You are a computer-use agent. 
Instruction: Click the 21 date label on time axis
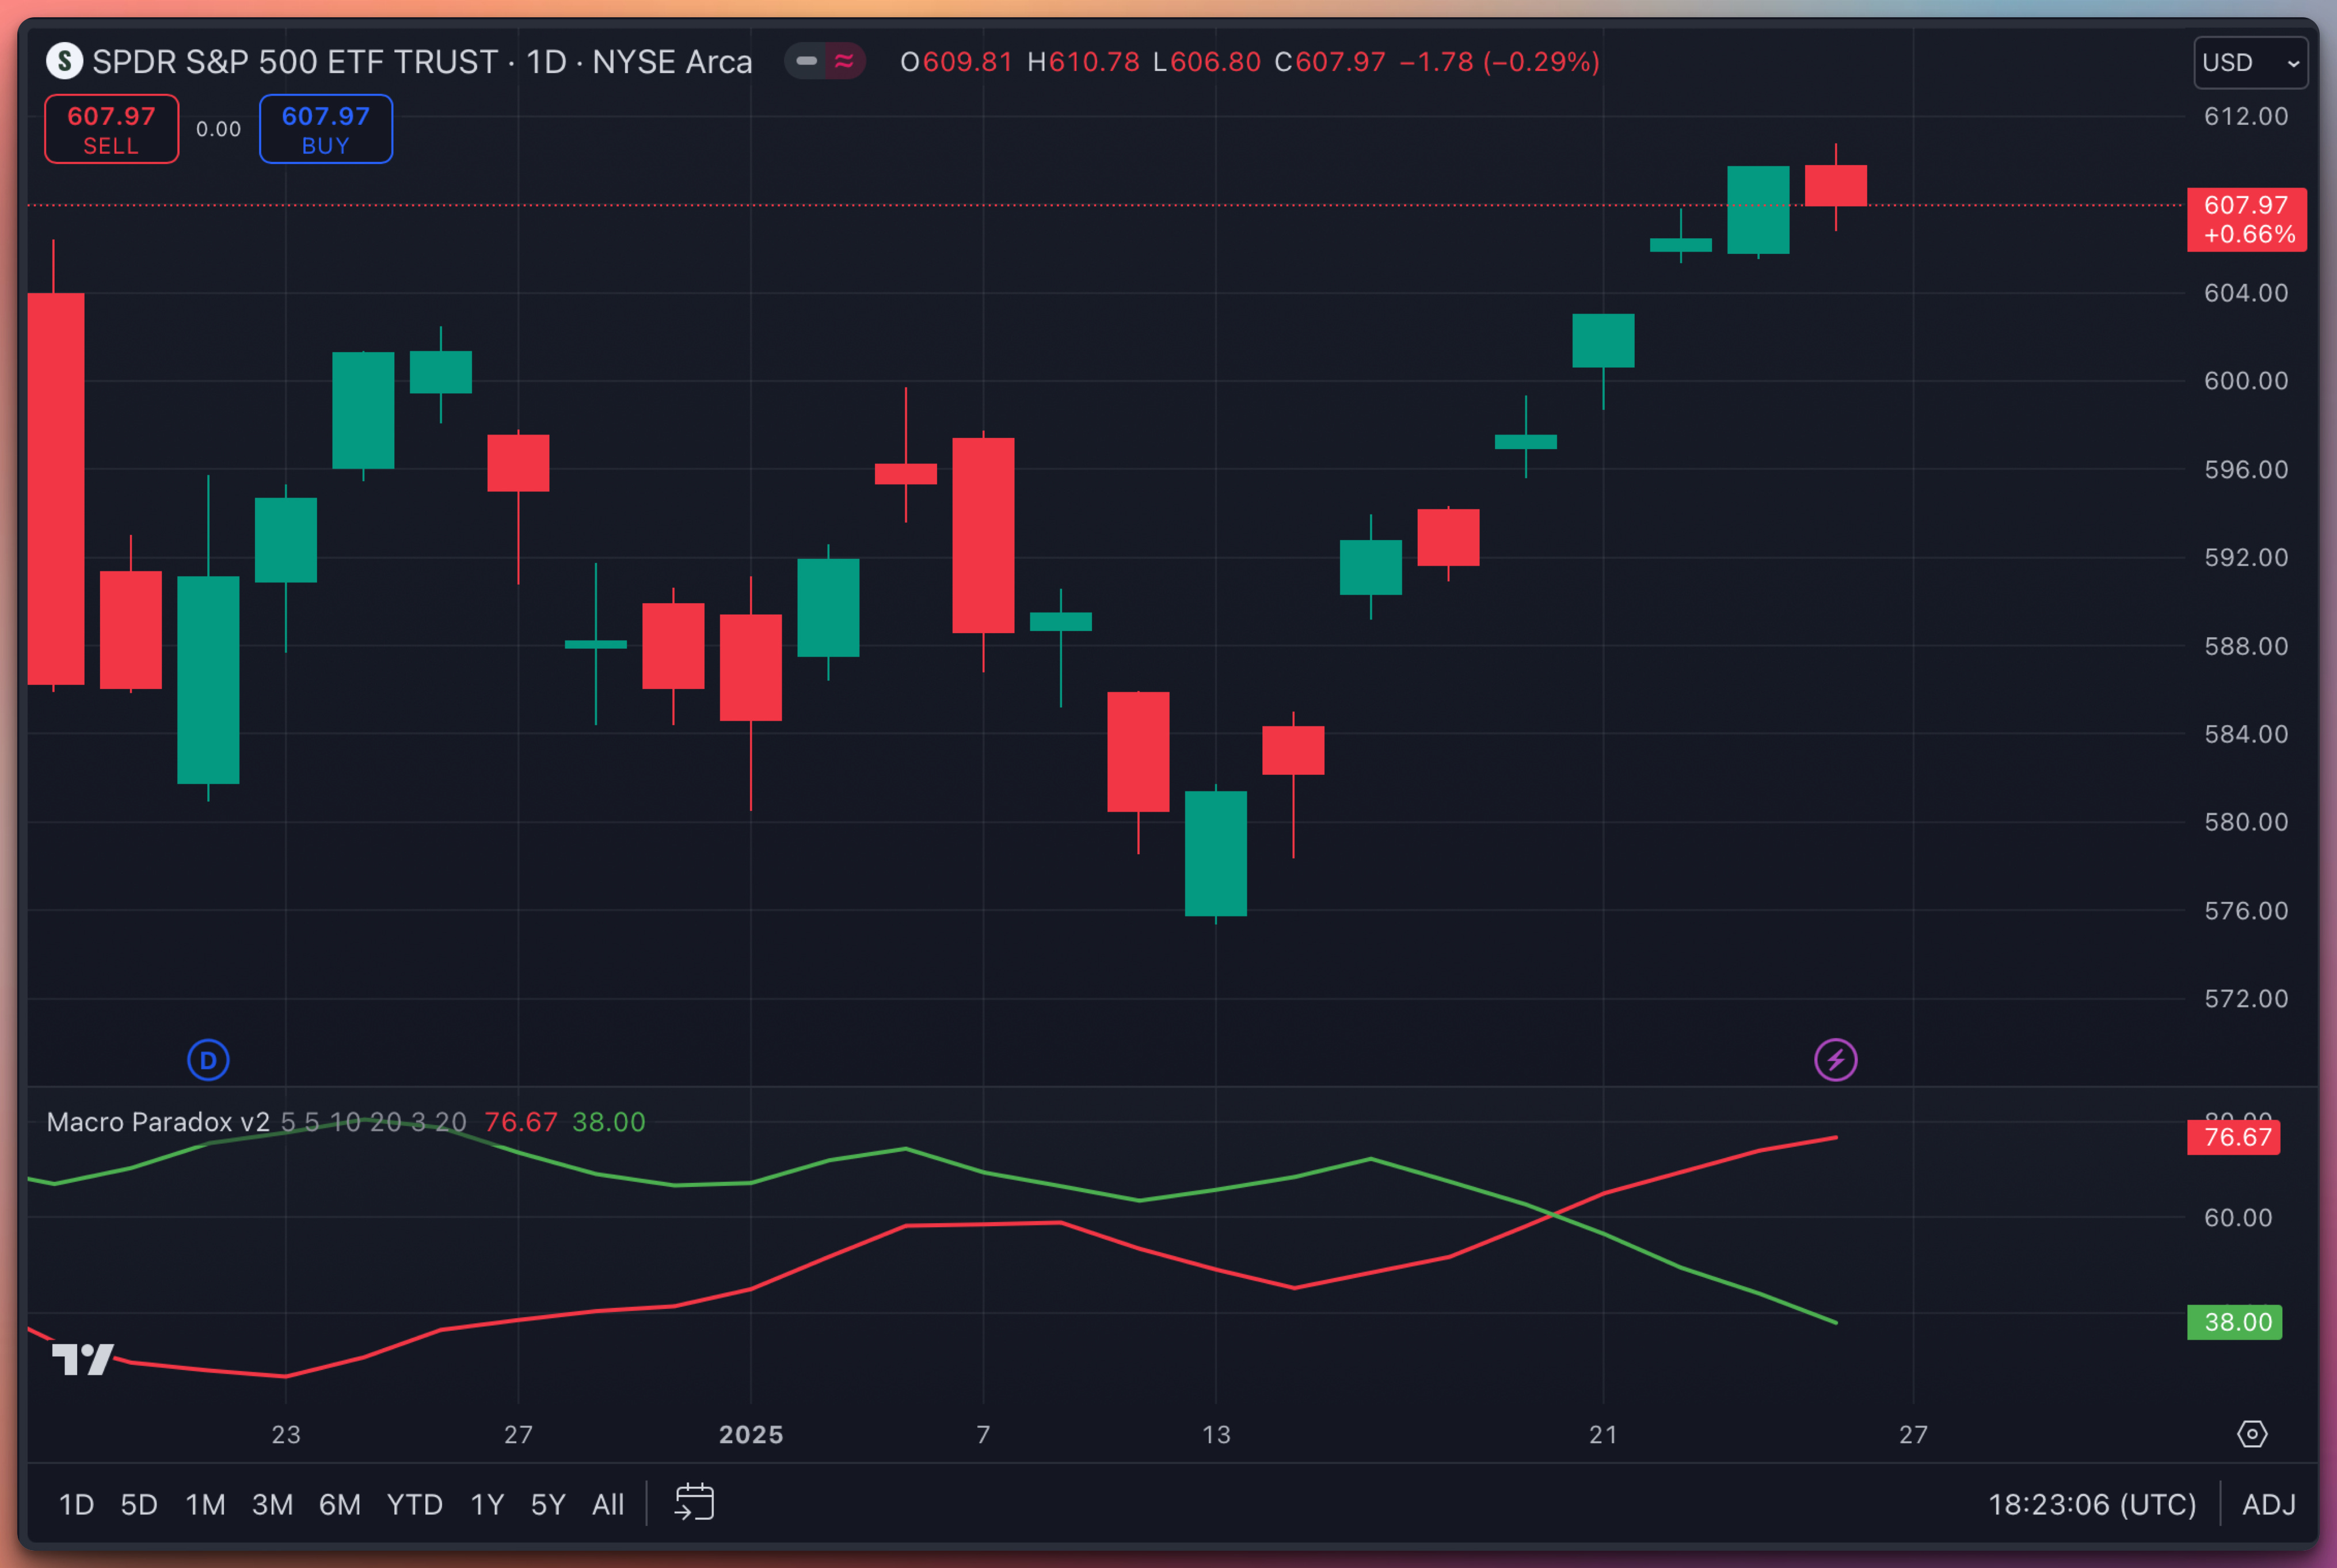pyautogui.click(x=1603, y=1434)
